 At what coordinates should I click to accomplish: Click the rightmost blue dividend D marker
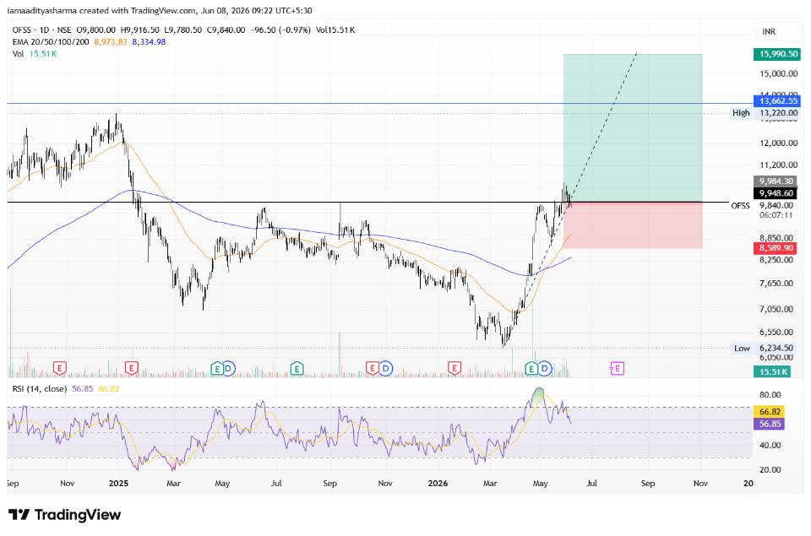coord(545,369)
